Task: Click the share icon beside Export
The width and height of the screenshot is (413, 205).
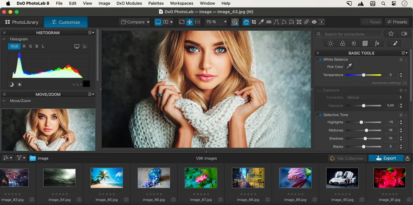Action: pos(408,158)
